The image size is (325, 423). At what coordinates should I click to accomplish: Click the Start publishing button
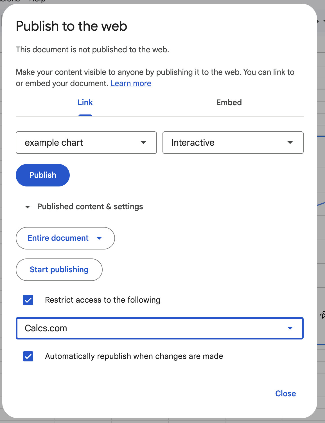tap(59, 269)
